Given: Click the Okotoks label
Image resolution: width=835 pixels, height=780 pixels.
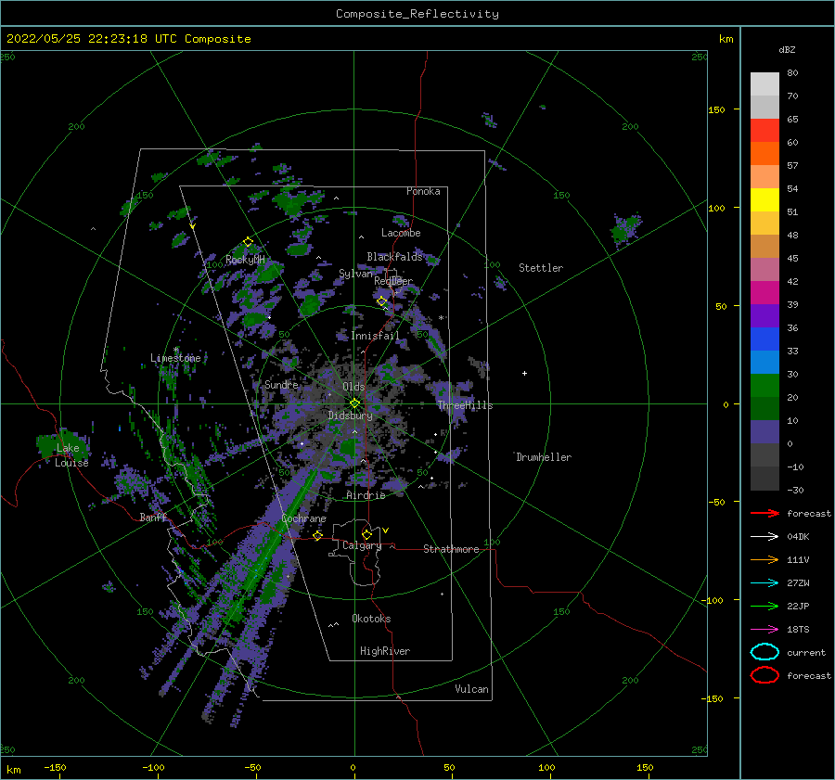Looking at the screenshot, I should 371,619.
